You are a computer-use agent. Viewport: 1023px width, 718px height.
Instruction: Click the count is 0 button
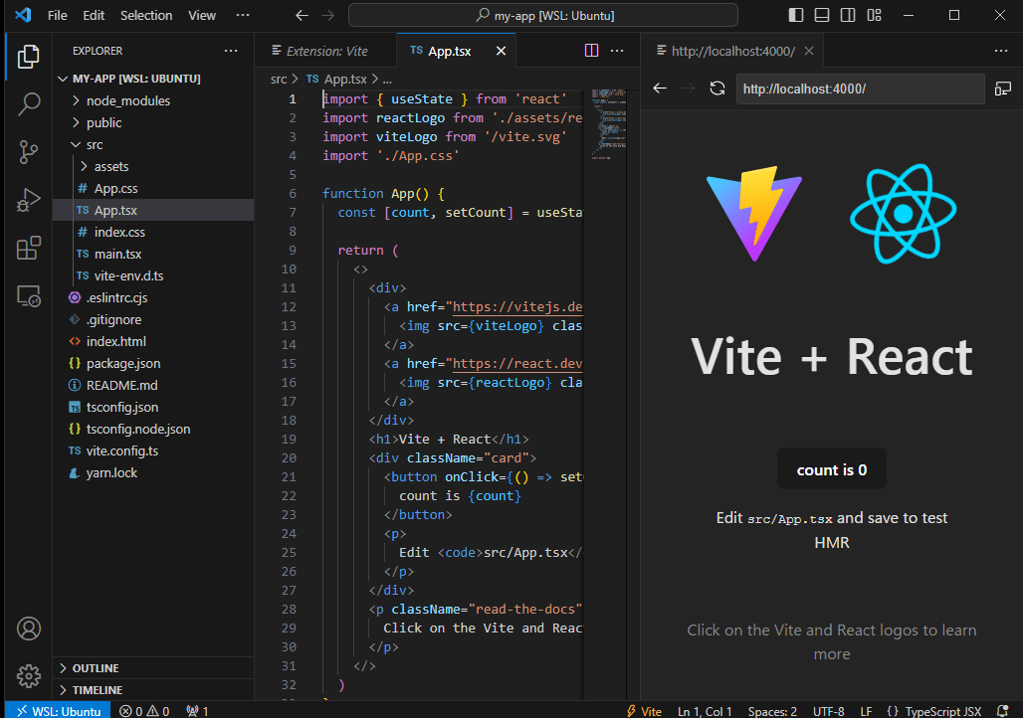(831, 469)
